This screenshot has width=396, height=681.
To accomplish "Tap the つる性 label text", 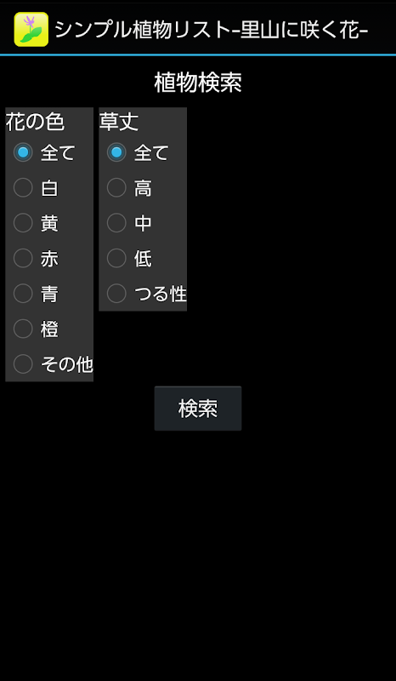I will pos(161,294).
